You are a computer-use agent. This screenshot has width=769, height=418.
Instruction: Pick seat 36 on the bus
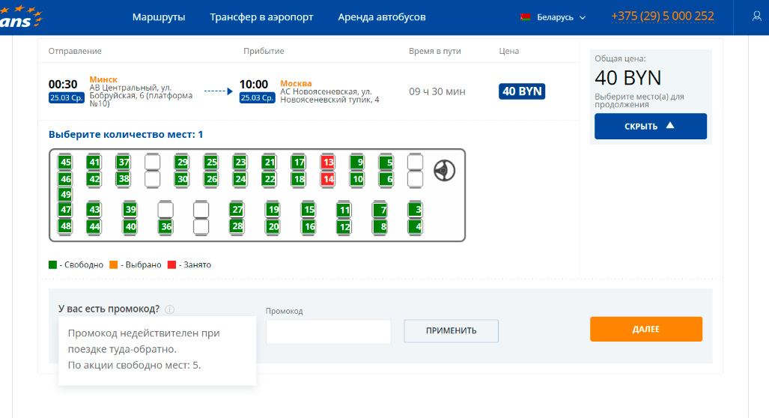(165, 226)
